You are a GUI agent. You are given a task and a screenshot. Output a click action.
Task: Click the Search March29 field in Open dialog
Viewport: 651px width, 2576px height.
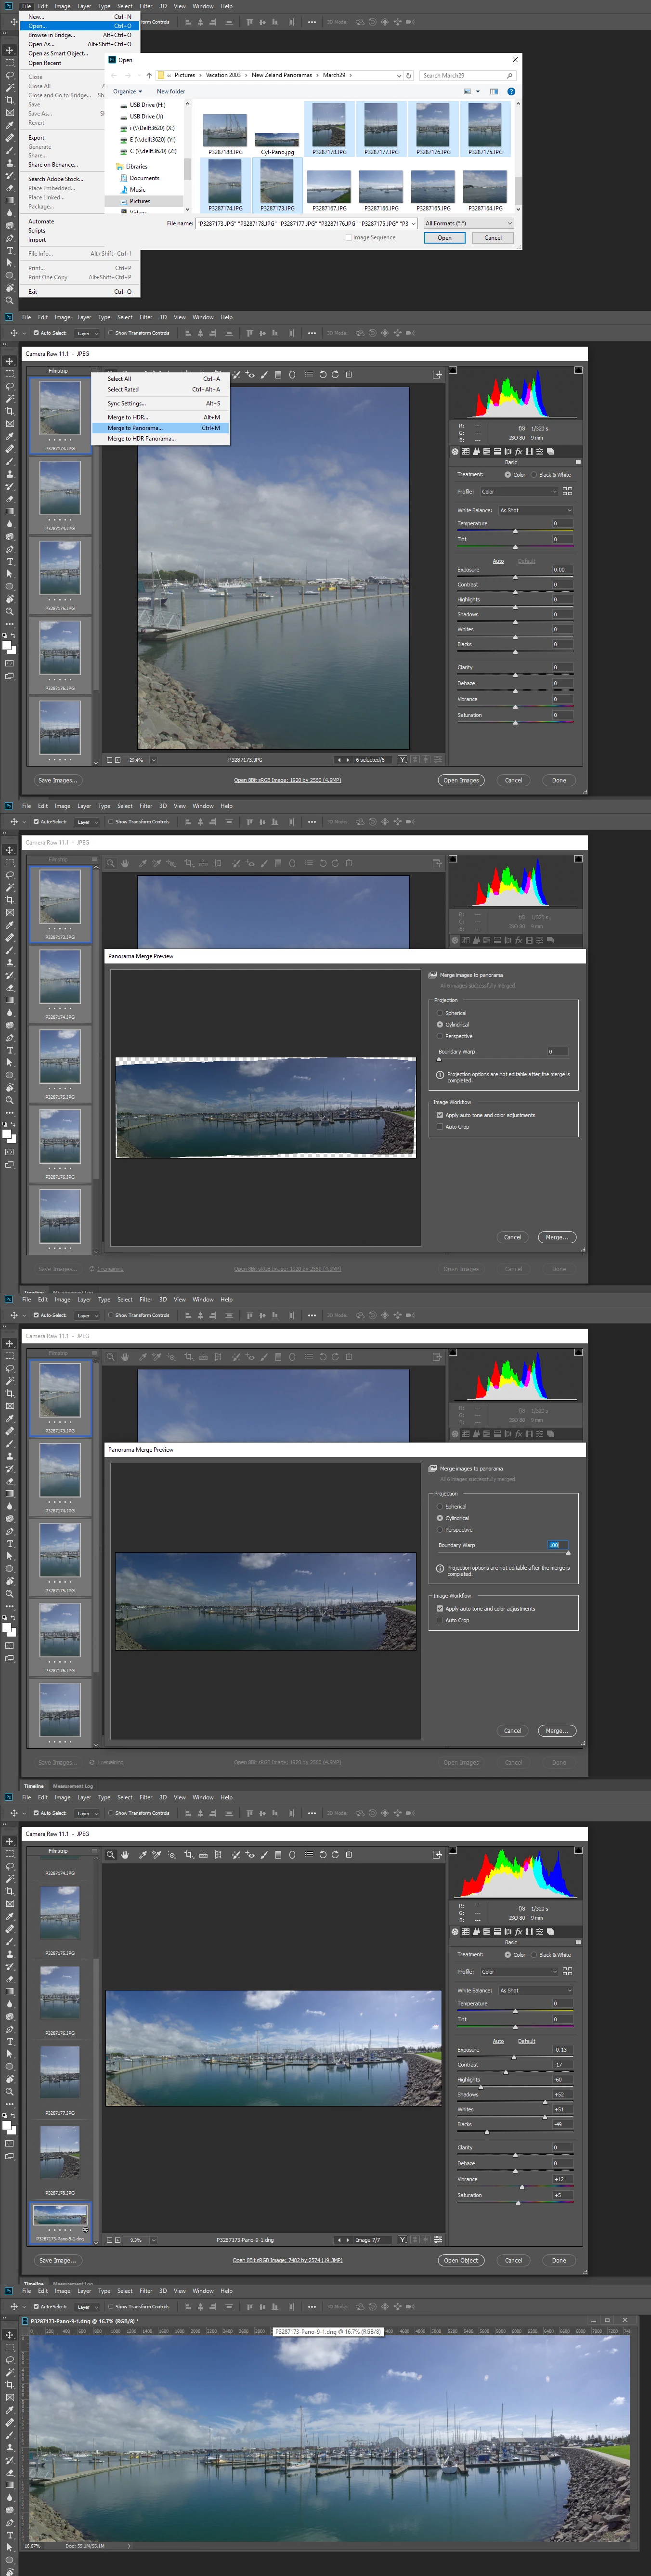[x=467, y=75]
